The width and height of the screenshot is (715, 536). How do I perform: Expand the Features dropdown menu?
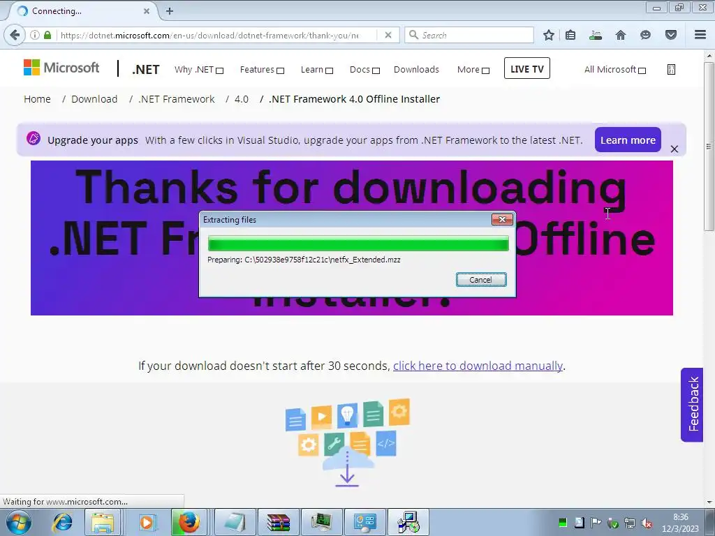pos(263,70)
